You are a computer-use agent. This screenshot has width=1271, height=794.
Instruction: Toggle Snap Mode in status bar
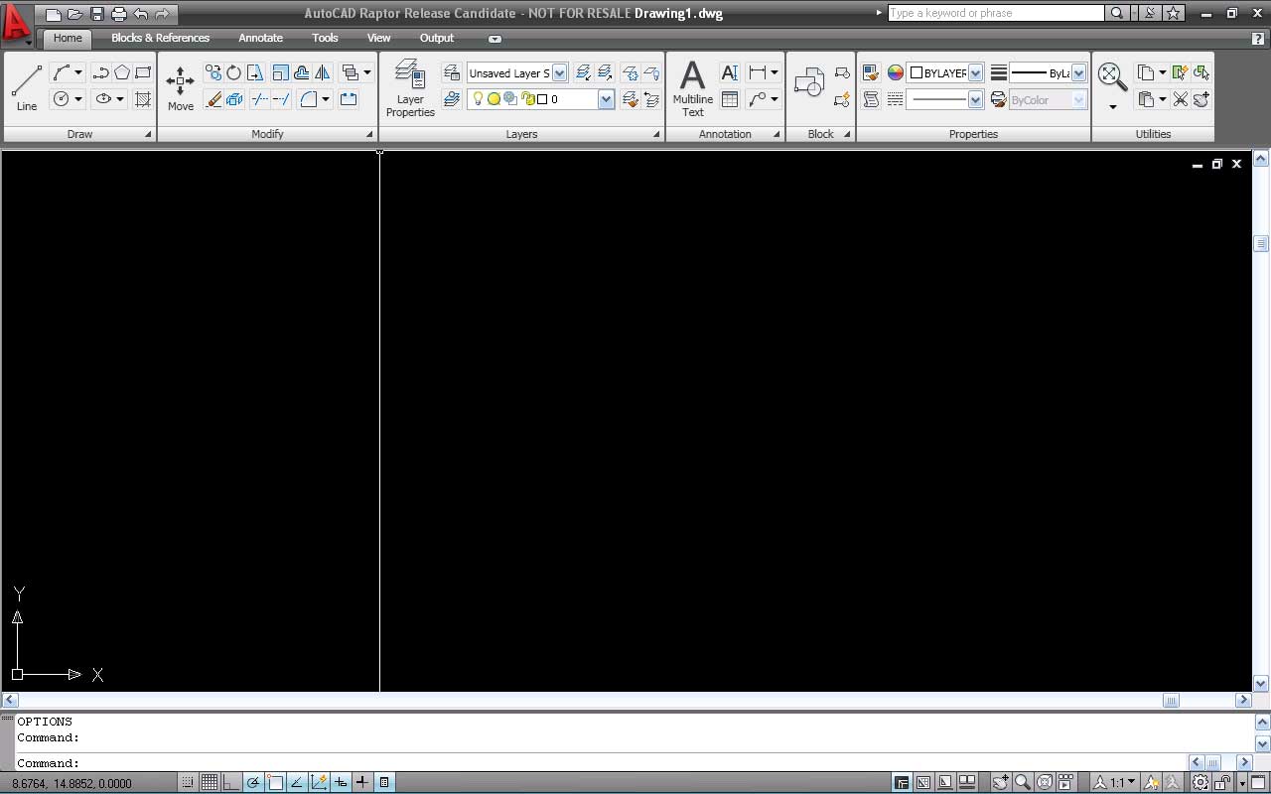click(x=188, y=782)
